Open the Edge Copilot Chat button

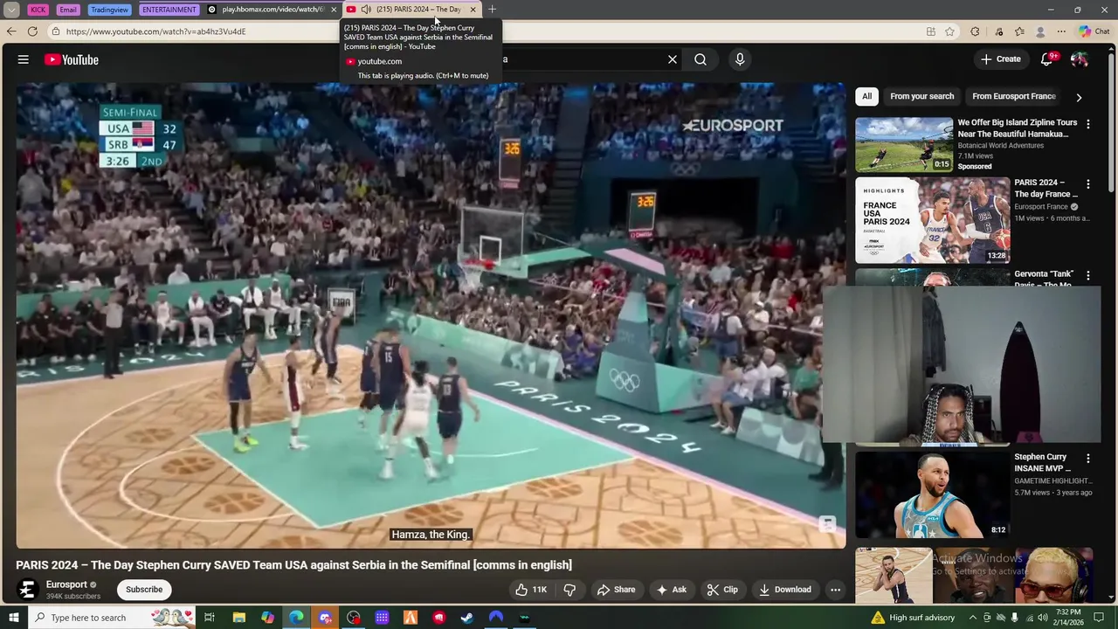coord(1094,31)
